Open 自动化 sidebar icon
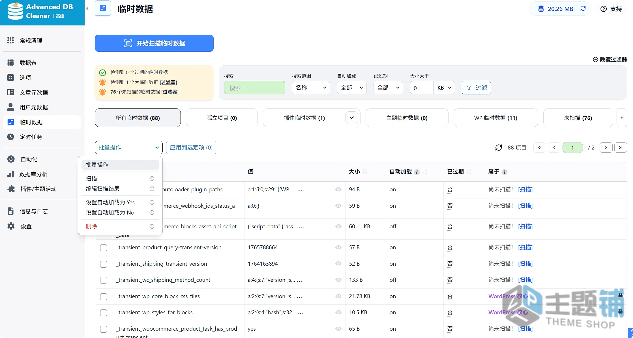This screenshot has height=338, width=633. (11, 159)
